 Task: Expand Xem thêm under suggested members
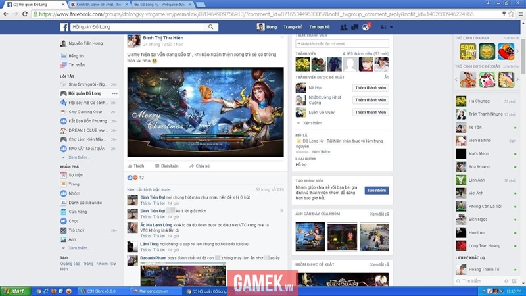point(312,123)
